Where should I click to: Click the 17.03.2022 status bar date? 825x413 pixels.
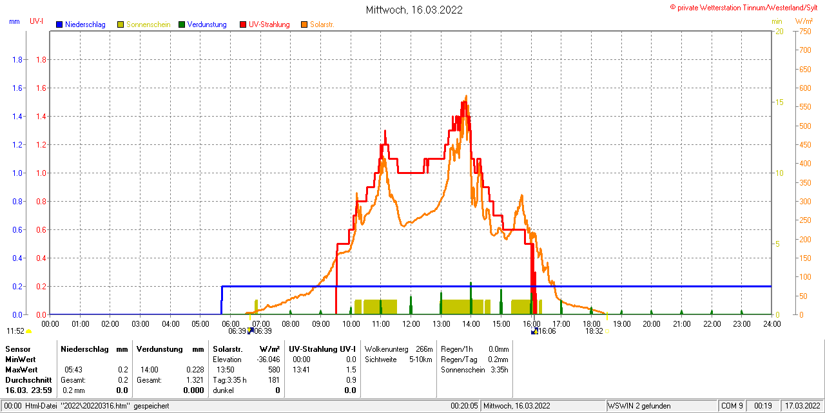(x=801, y=406)
